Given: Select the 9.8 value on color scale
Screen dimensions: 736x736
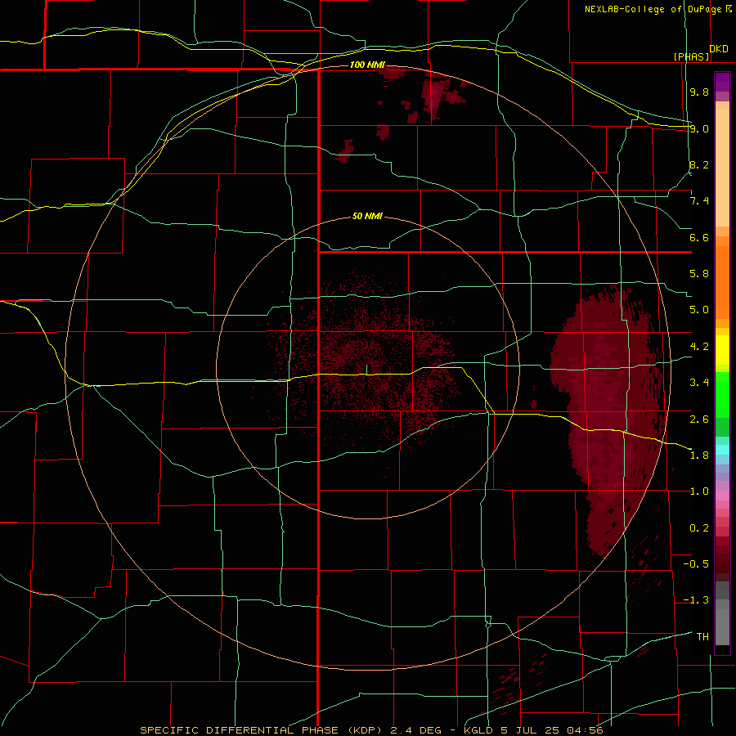Looking at the screenshot, I should click(x=699, y=92).
